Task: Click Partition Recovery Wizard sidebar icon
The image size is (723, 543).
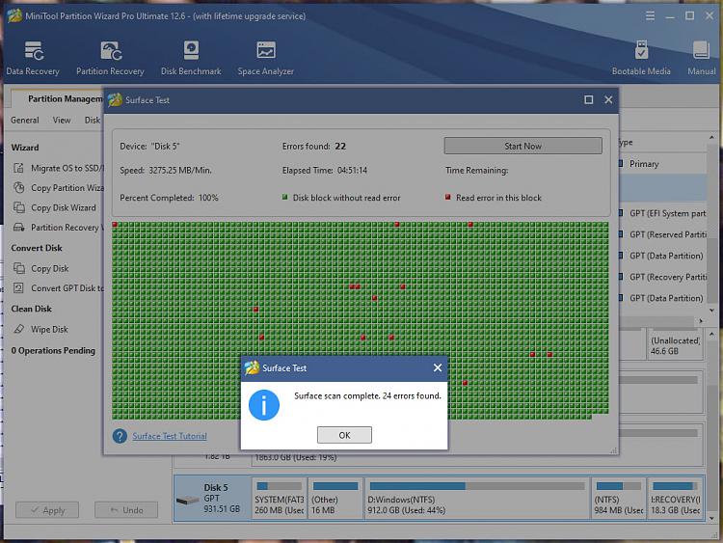Action: (18, 228)
